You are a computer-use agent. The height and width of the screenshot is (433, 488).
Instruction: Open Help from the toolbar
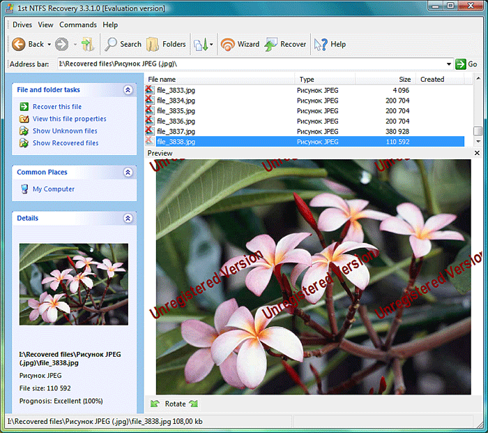[330, 44]
